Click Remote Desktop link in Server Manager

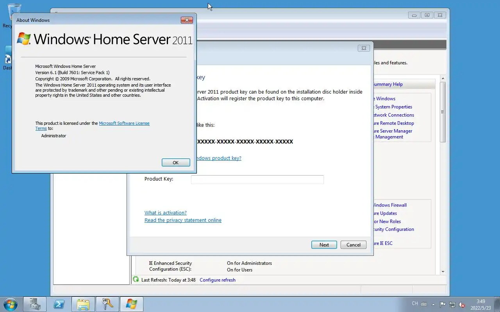coord(393,123)
